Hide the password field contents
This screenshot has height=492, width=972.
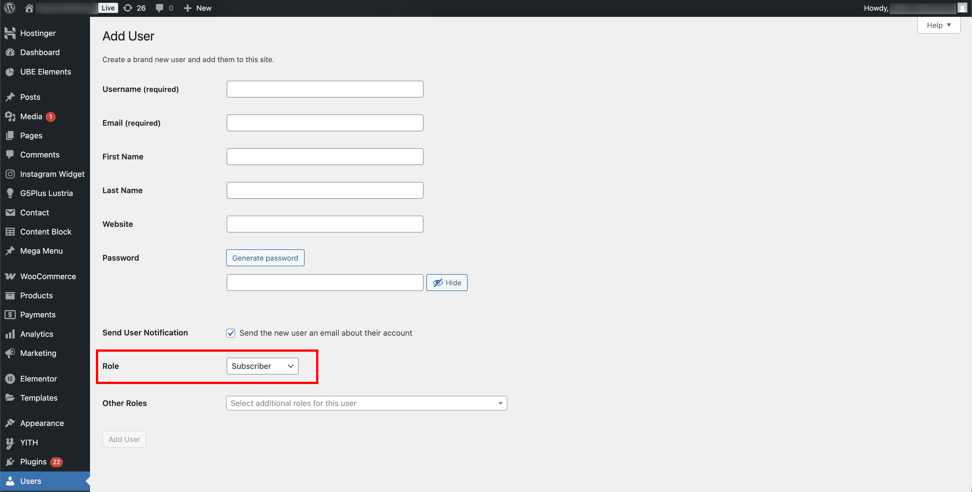click(x=447, y=282)
